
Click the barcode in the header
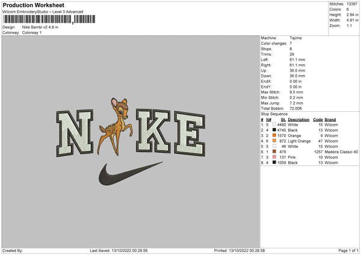coord(49,19)
